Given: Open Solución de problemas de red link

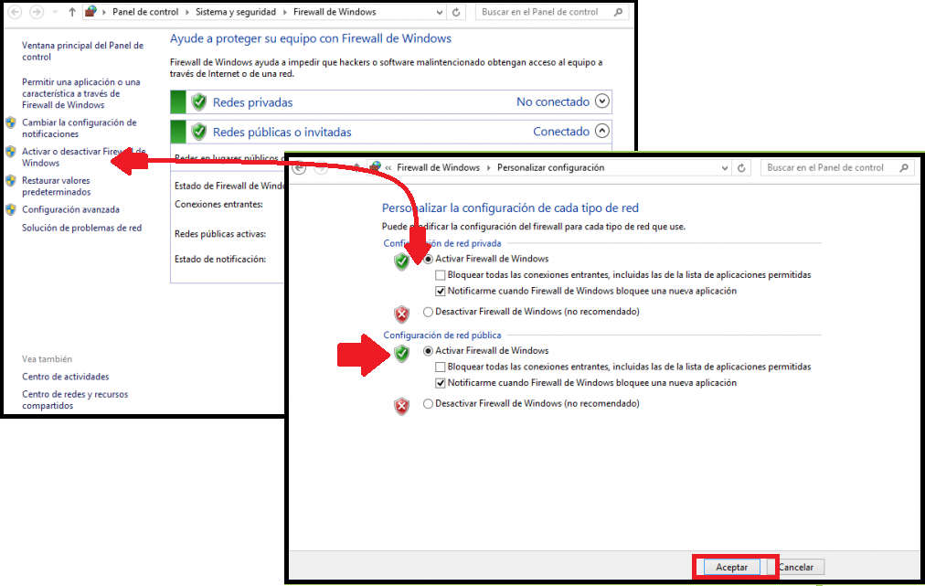Looking at the screenshot, I should click(82, 228).
